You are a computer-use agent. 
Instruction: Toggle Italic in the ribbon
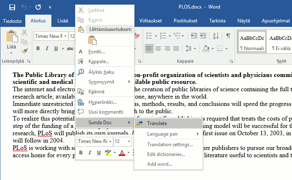(x=47, y=48)
